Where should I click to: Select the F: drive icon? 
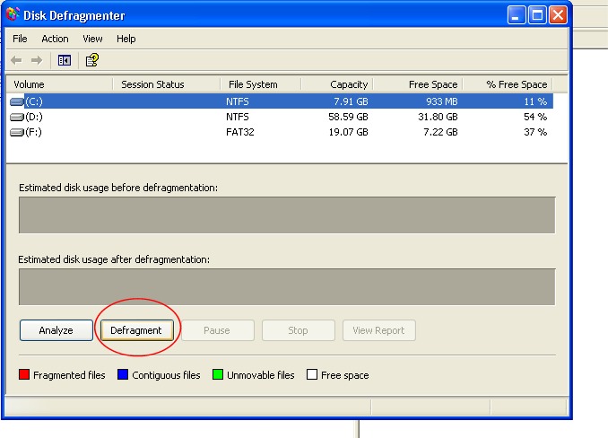[x=17, y=132]
